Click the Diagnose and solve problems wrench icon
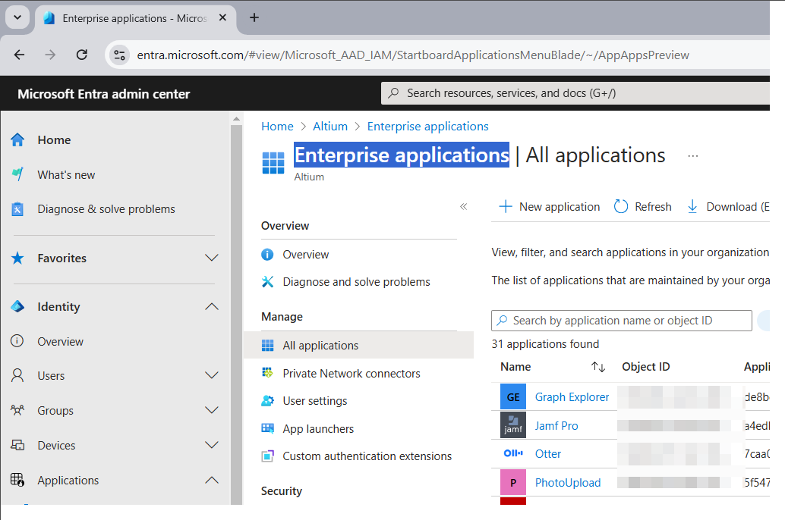 [x=267, y=281]
